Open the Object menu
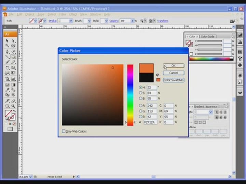This screenshot has height=184, width=246. pyautogui.click(x=29, y=14)
